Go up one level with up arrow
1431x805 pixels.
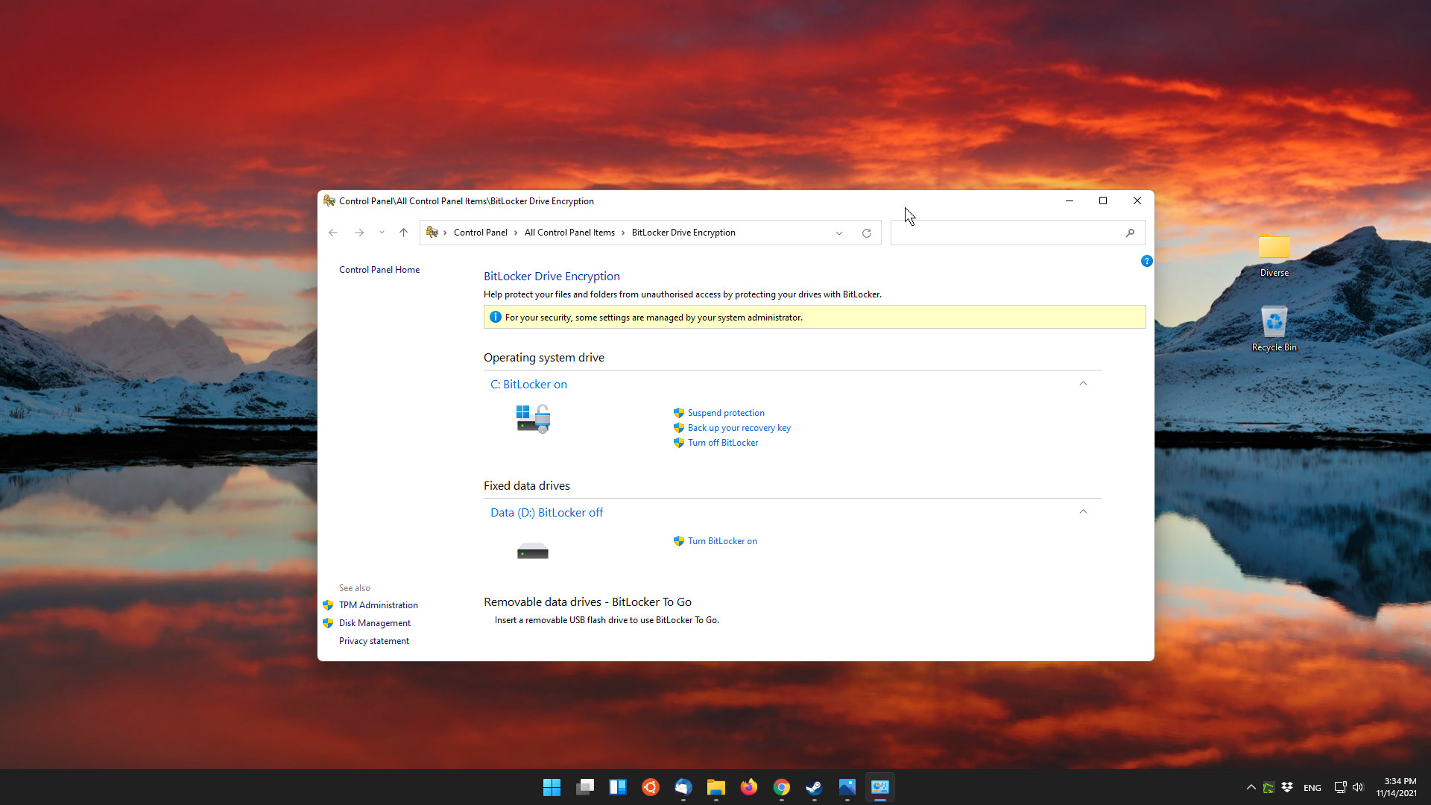[403, 233]
